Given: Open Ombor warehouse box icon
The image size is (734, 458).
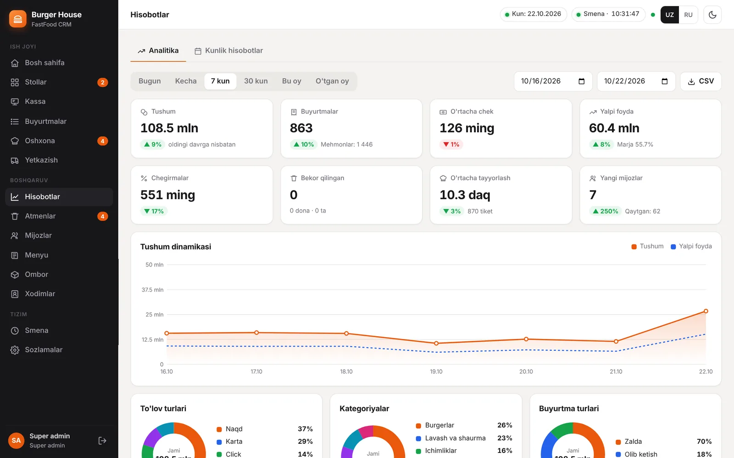Looking at the screenshot, I should pyautogui.click(x=15, y=274).
